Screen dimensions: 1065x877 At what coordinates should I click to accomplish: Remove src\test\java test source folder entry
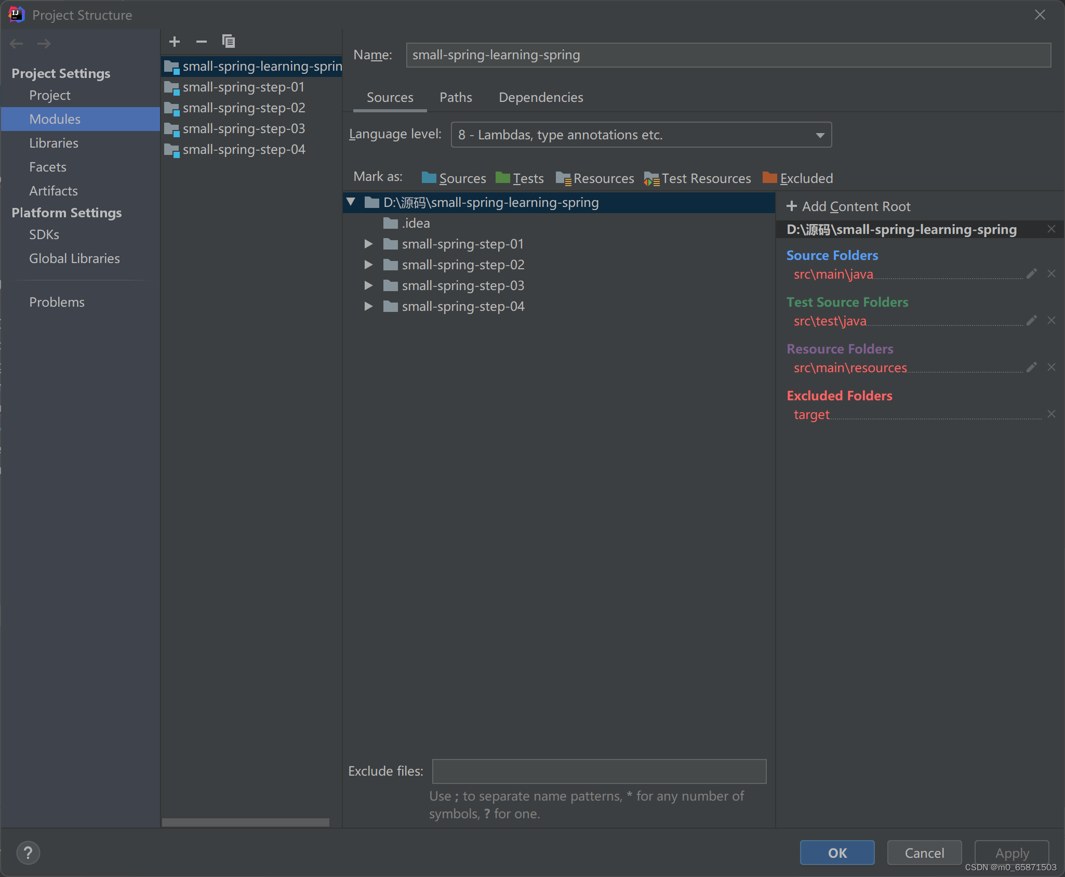coord(1051,321)
